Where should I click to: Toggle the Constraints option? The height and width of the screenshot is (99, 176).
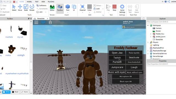pyautogui.click(x=42, y=9)
